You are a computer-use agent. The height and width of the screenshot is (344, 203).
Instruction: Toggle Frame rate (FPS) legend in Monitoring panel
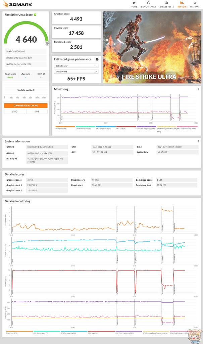(65, 128)
